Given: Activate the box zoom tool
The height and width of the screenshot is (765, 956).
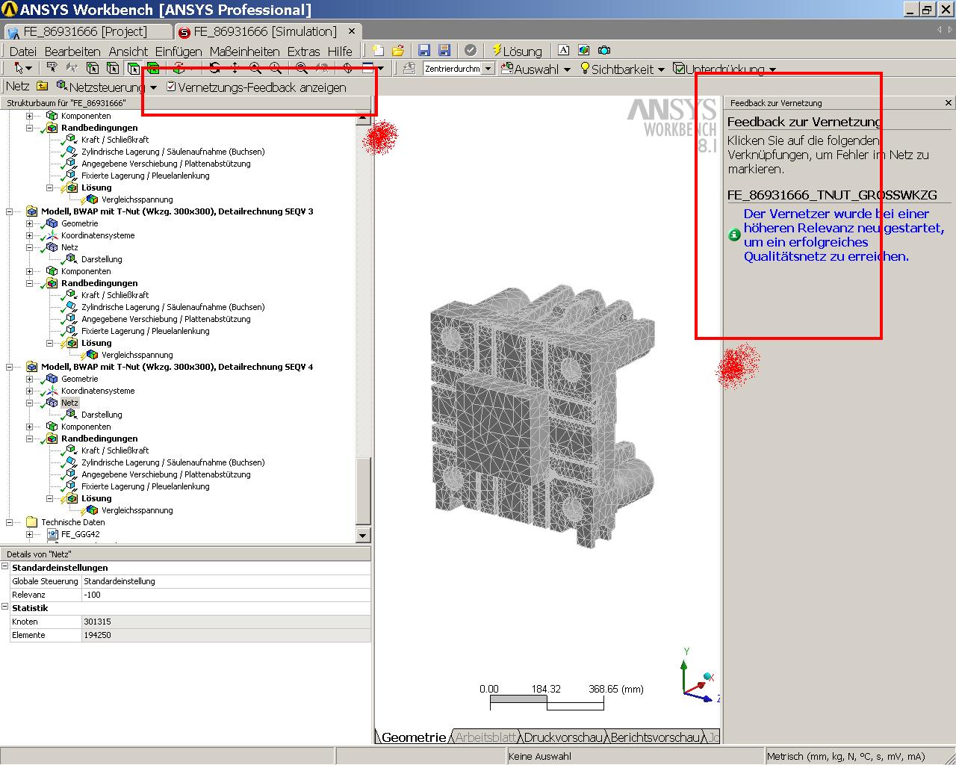Looking at the screenshot, I should pos(276,68).
